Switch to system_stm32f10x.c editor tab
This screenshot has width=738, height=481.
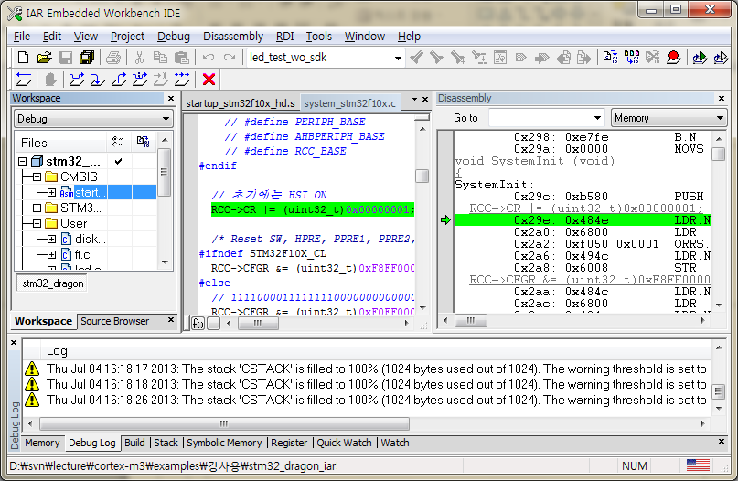(349, 103)
